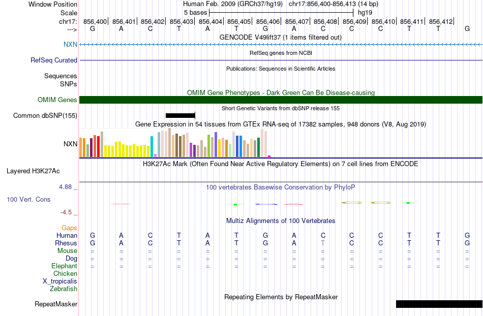Click the 4.88 PhyloP upper scale value
This screenshot has height=316, width=483.
65,187
